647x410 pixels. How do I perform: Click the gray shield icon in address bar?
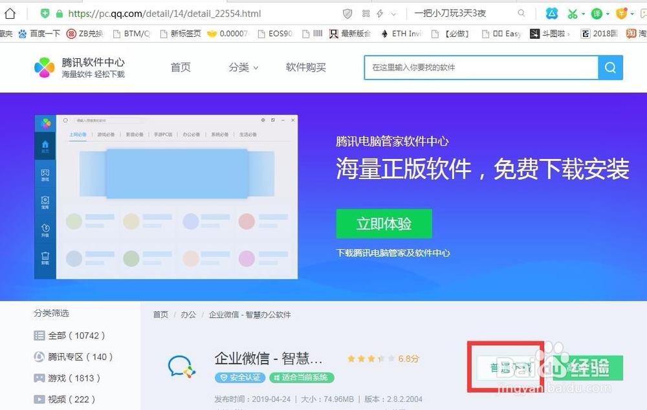[348, 14]
